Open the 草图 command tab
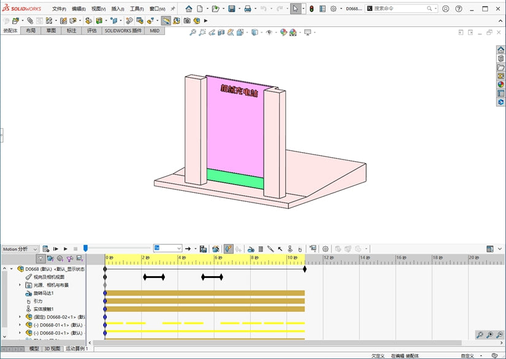This screenshot has width=506, height=359. [x=51, y=31]
